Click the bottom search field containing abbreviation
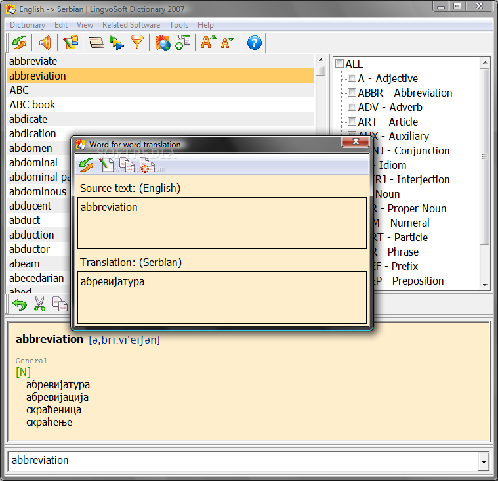This screenshot has width=498, height=481. 243,461
